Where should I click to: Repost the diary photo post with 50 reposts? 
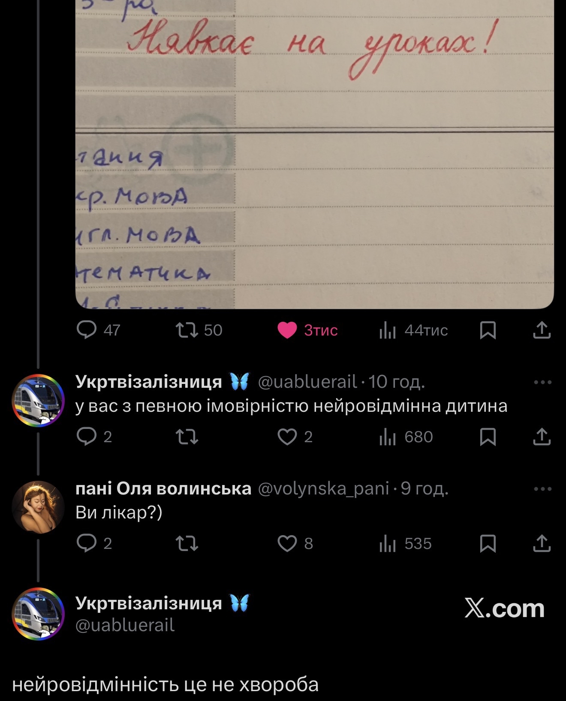tap(199, 330)
